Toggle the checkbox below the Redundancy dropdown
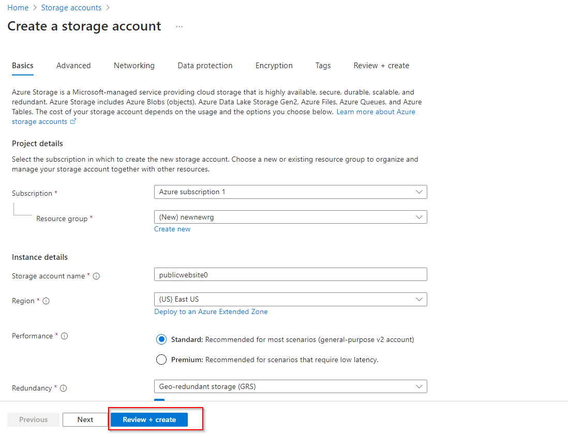 (x=159, y=399)
